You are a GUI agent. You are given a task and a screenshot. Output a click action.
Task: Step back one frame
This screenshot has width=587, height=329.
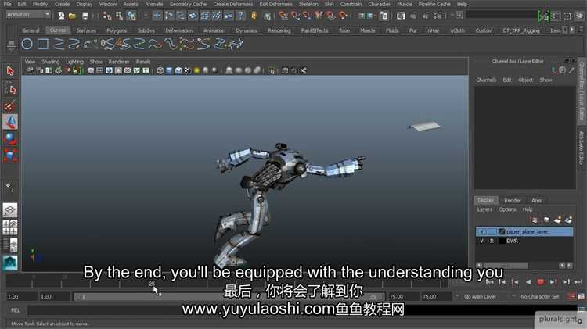(x=502, y=282)
